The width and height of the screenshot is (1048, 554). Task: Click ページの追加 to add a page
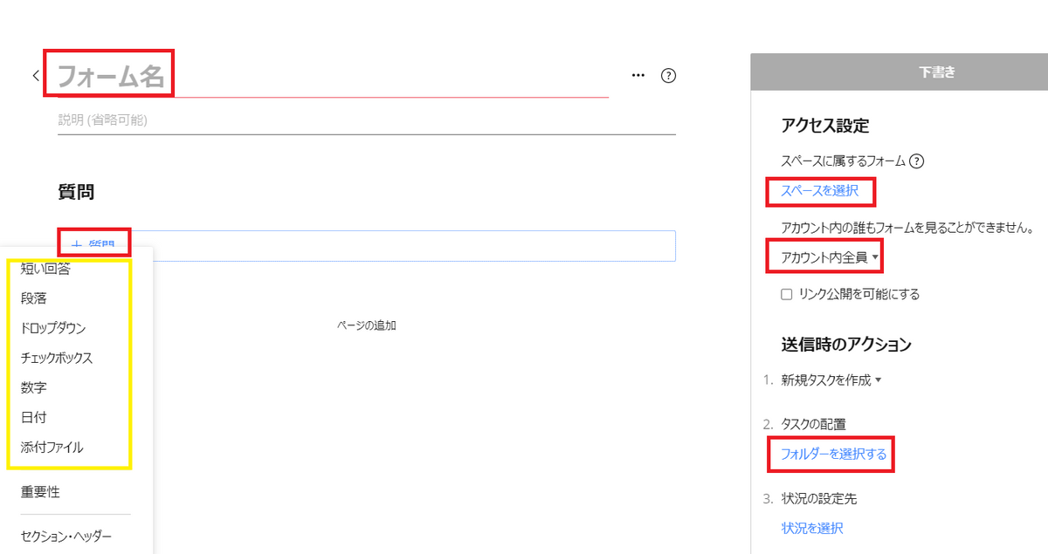(x=367, y=325)
